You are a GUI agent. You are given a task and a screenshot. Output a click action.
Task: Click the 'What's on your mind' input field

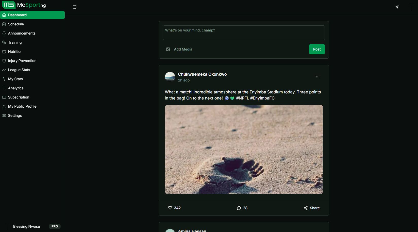click(244, 33)
